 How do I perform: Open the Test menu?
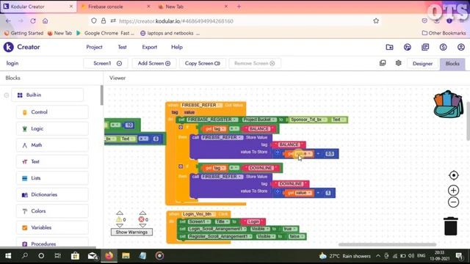tap(123, 47)
